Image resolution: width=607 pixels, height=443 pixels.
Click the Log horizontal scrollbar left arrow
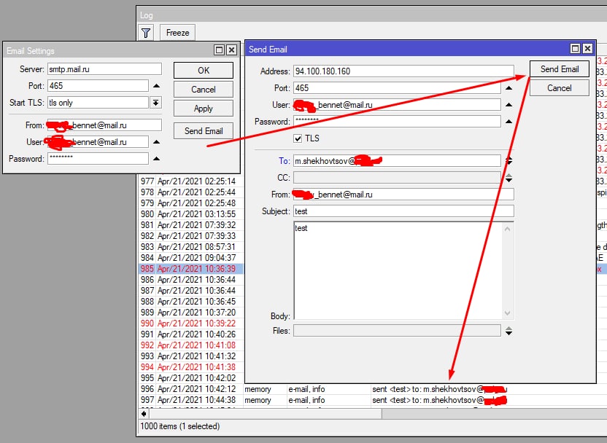[144, 414]
